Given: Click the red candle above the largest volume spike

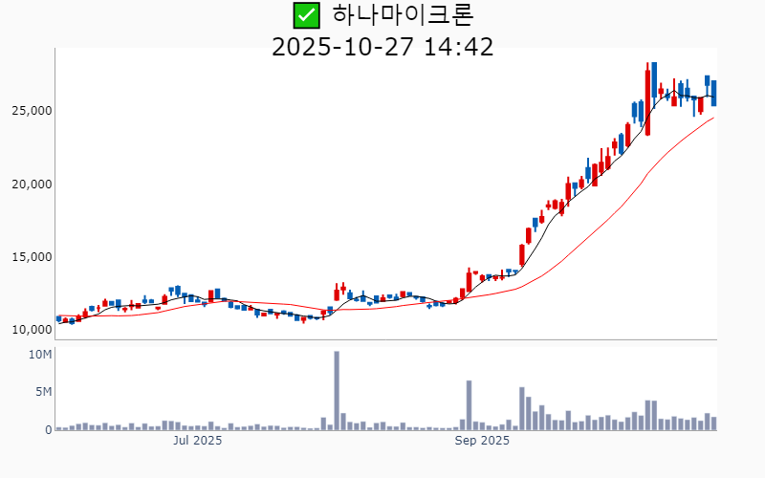Looking at the screenshot, I should [337, 294].
